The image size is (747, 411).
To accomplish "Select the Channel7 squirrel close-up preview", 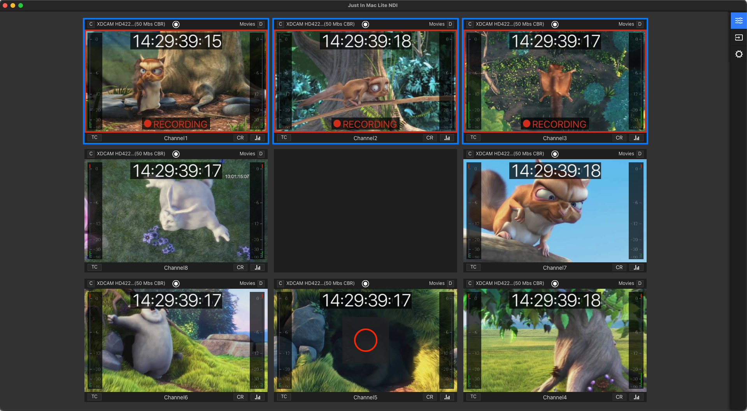I will tap(555, 211).
